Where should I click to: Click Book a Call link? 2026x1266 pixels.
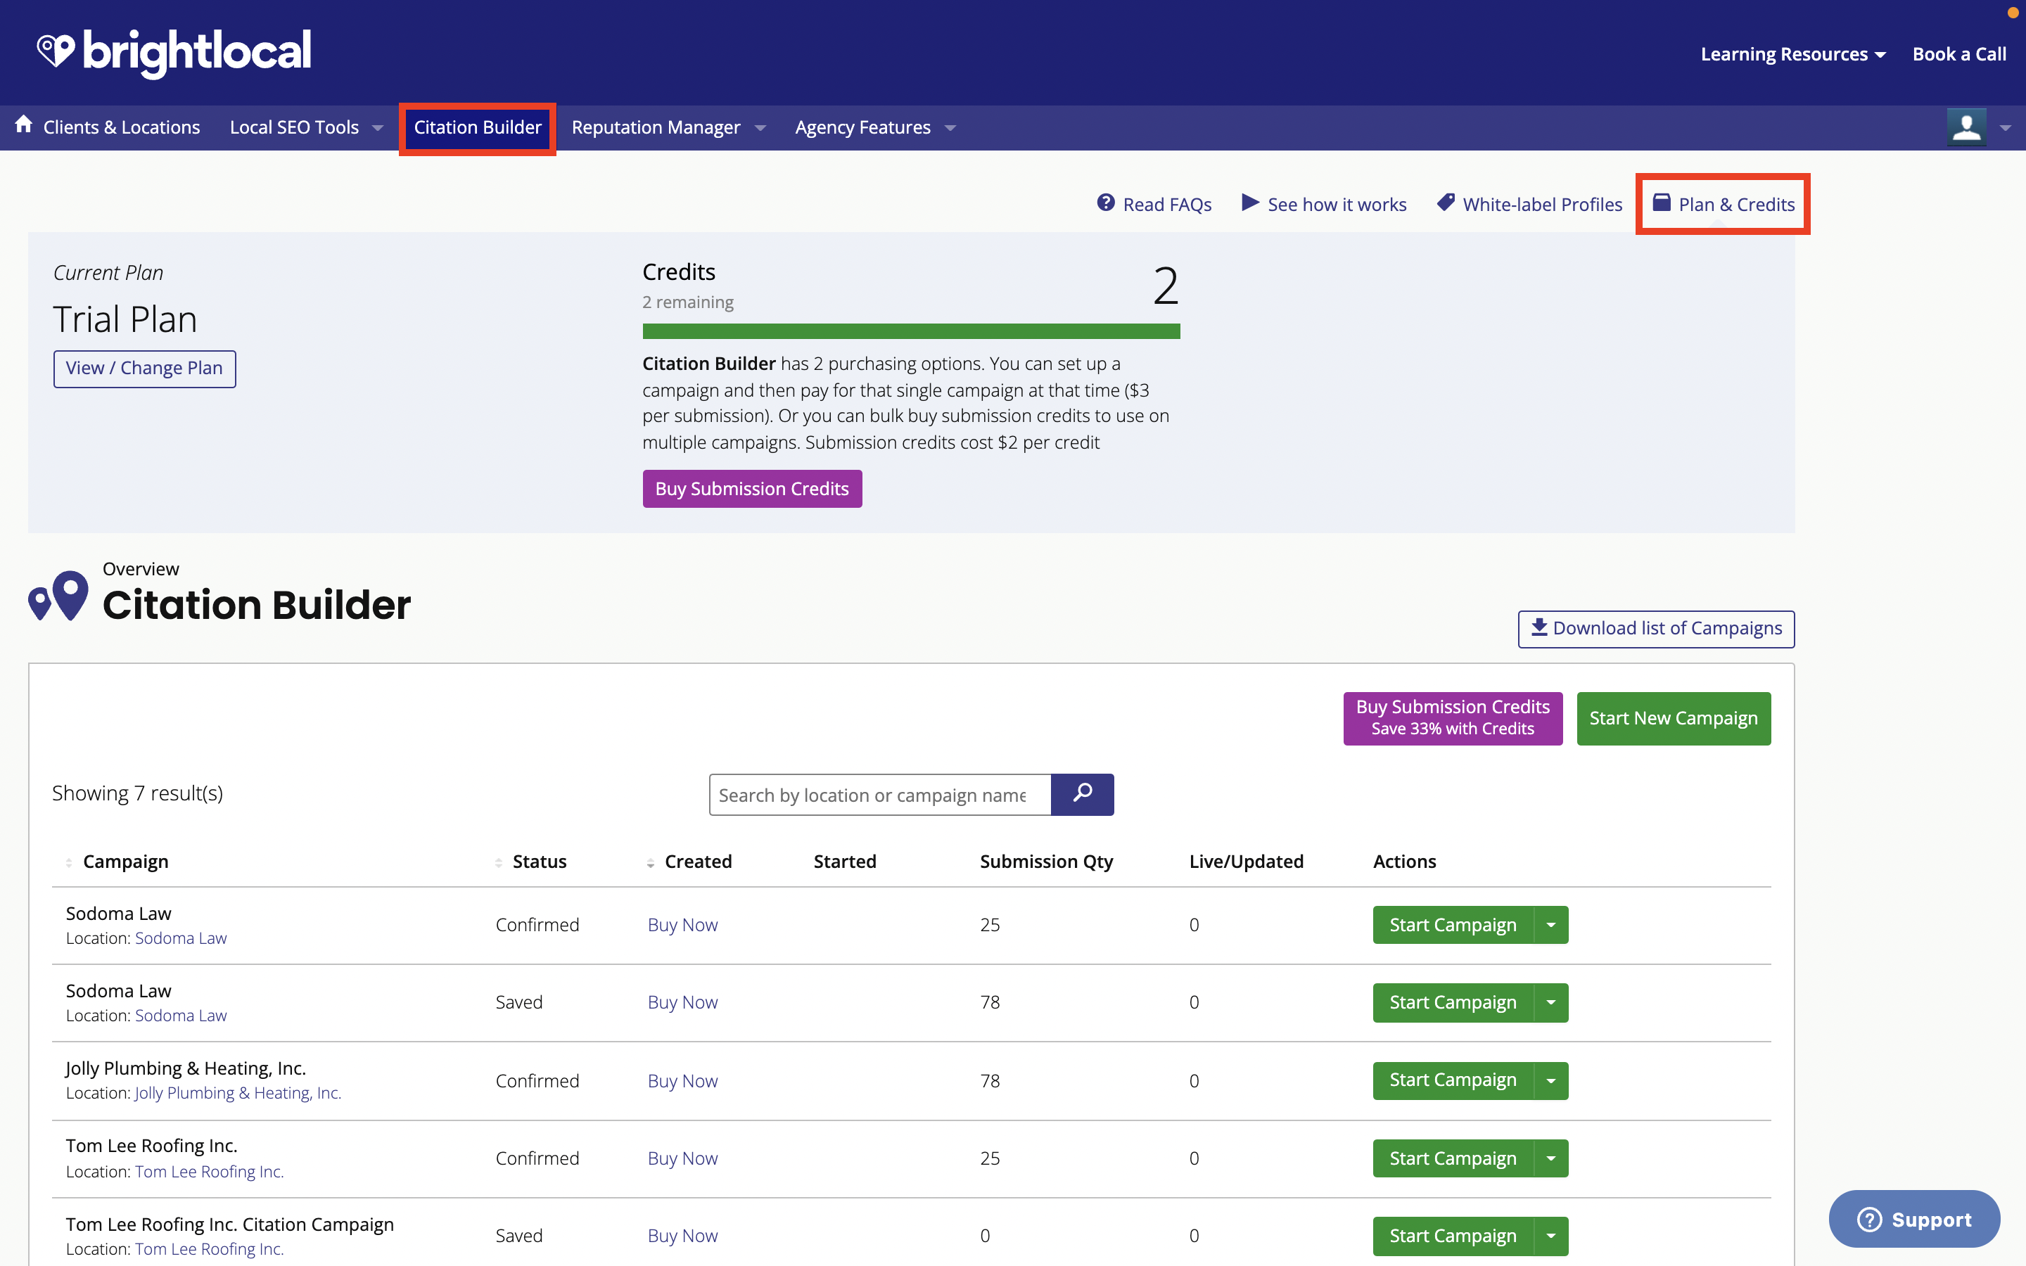point(1959,54)
